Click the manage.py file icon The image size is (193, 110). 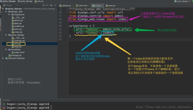(x=10, y=55)
